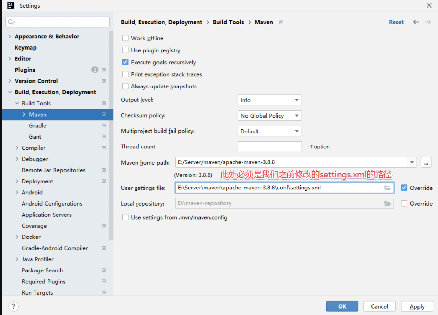The height and width of the screenshot is (315, 438).
Task: Click the OK button
Action: (x=342, y=306)
